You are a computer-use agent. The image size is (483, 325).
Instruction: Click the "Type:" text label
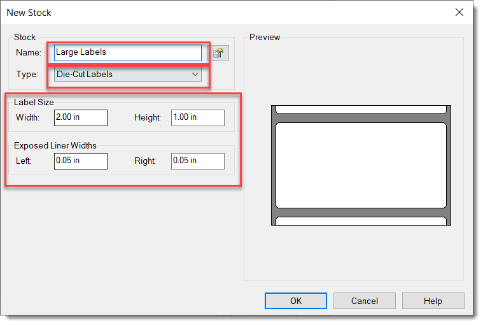[x=27, y=75]
